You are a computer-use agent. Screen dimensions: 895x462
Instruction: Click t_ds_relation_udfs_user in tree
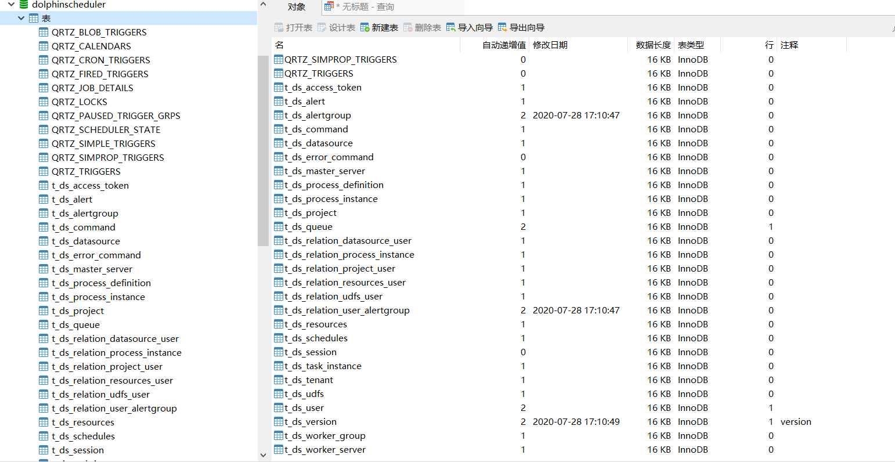101,394
